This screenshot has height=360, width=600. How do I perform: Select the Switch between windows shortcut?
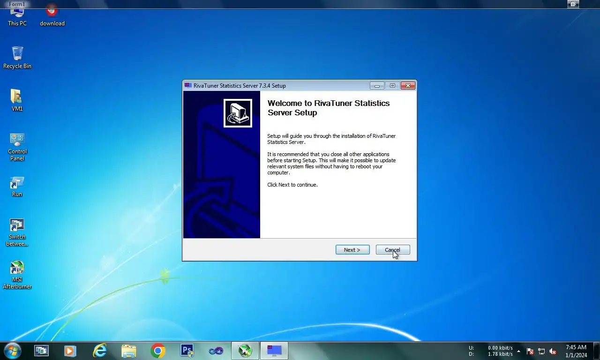pos(17,232)
